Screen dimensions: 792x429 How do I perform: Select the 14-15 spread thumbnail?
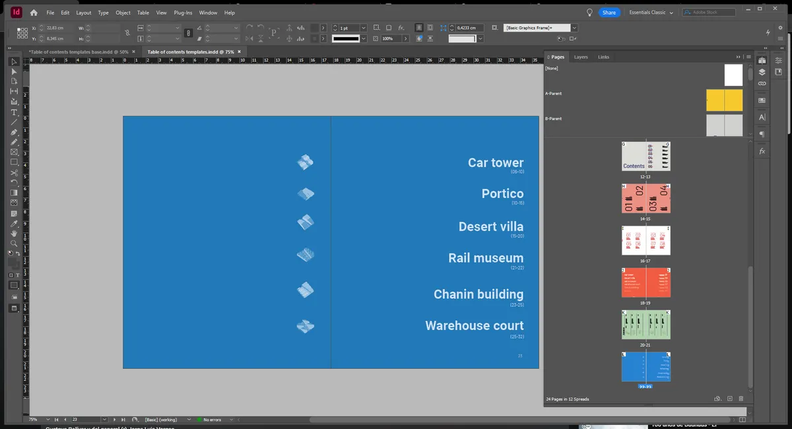coord(645,198)
